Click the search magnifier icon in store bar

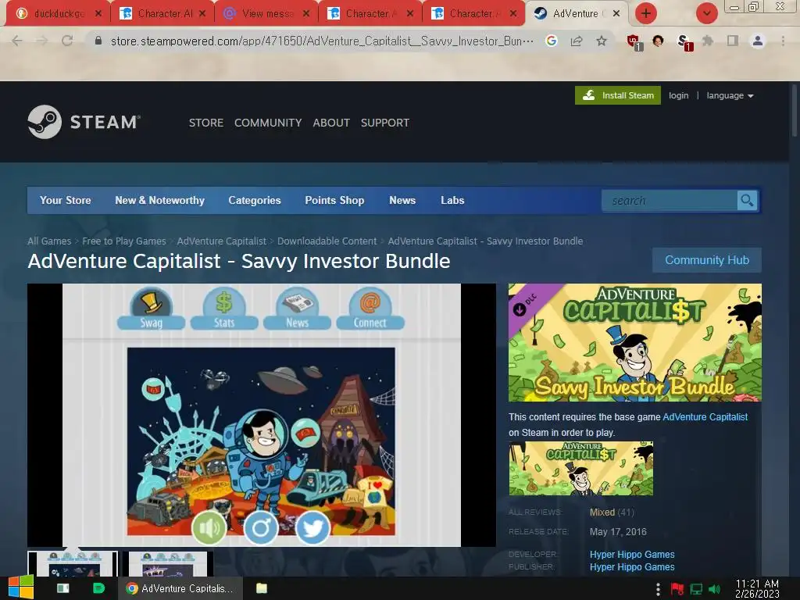tap(747, 201)
